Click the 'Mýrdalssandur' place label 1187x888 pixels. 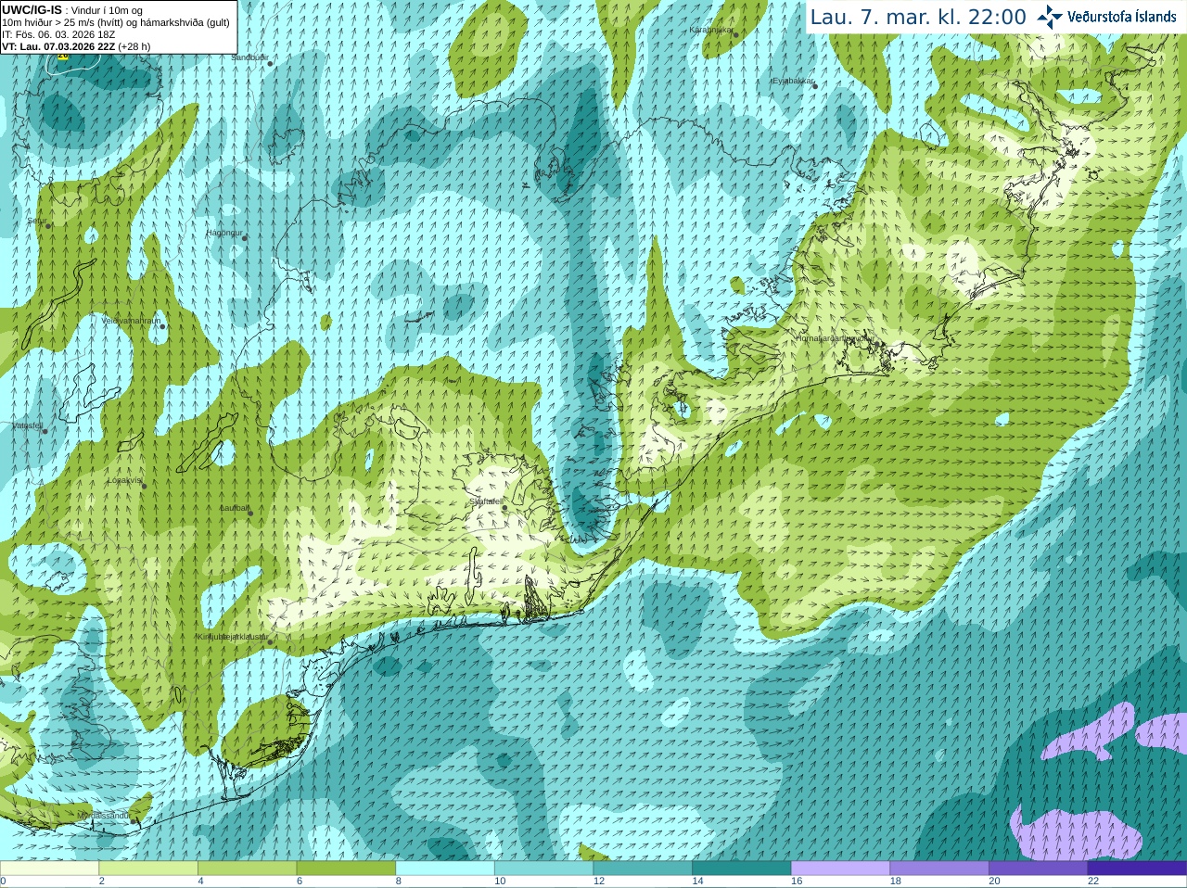click(103, 816)
